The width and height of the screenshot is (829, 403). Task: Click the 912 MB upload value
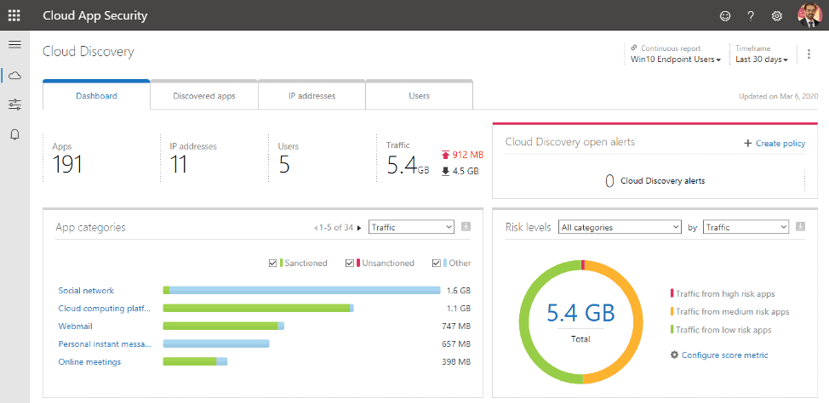tap(468, 155)
